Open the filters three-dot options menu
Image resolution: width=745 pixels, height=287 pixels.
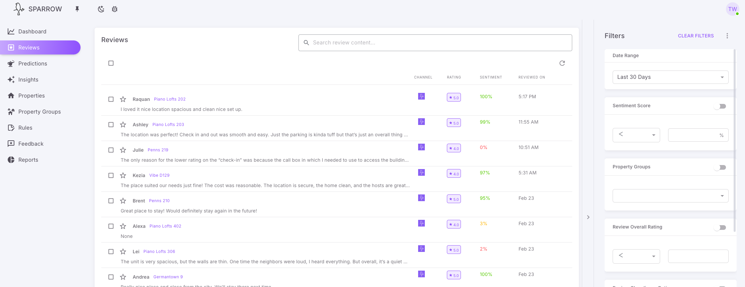[x=727, y=36]
